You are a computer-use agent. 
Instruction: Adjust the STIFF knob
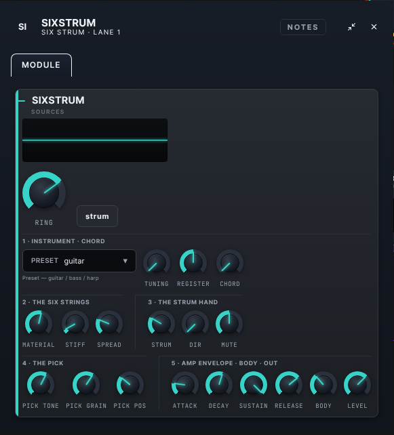click(x=75, y=324)
